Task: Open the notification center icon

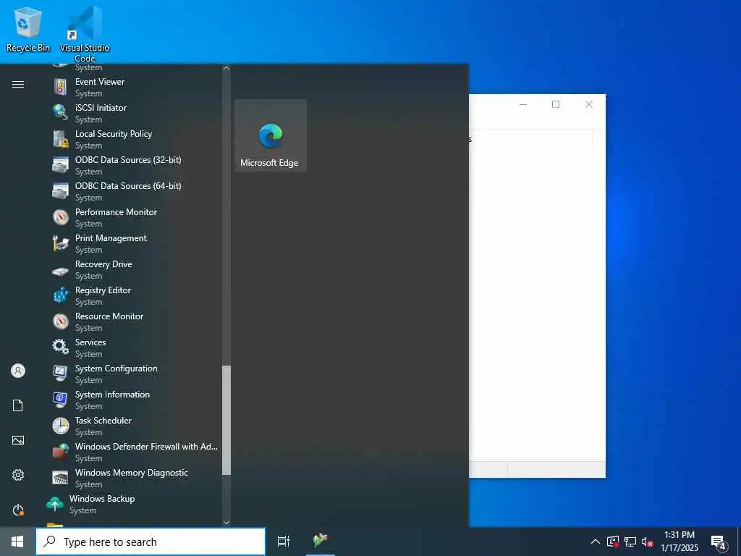Action: coord(719,542)
